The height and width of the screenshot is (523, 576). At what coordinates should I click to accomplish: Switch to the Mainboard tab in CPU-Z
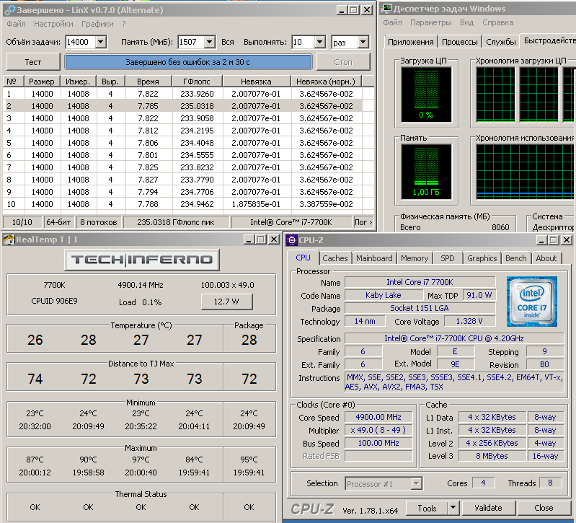click(374, 258)
